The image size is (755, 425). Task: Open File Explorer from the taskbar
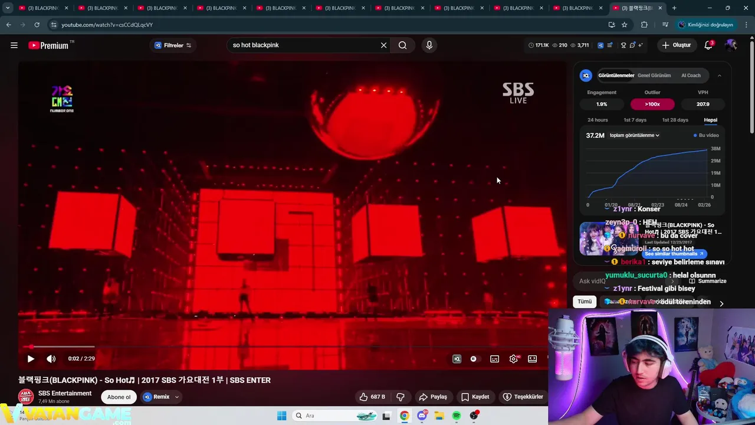(439, 416)
